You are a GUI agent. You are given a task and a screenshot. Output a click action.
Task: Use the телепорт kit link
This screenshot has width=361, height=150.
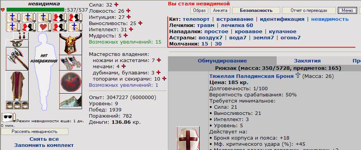coord(196,19)
